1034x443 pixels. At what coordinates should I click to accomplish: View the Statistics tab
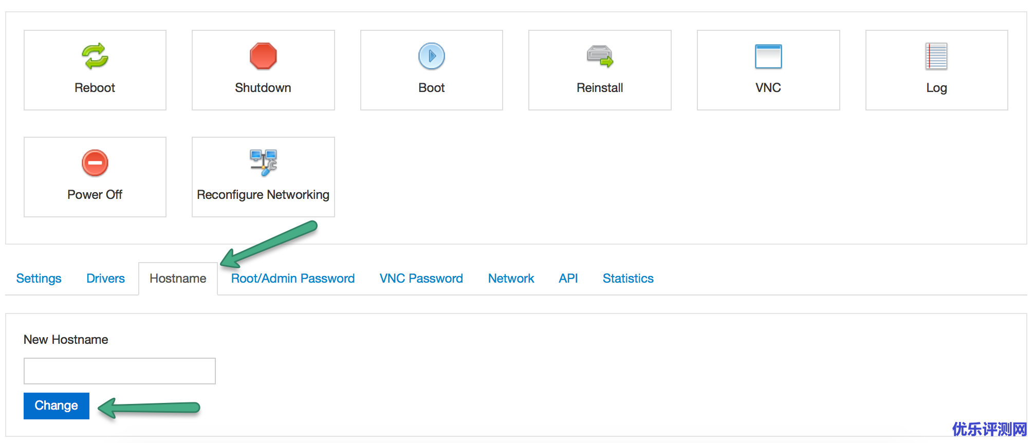[x=628, y=279]
